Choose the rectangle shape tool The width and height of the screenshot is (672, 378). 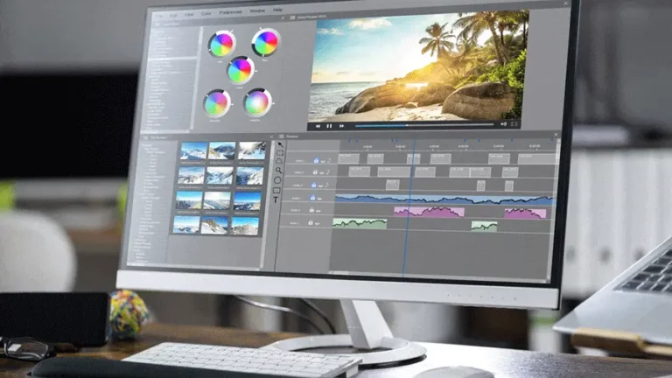tap(278, 188)
